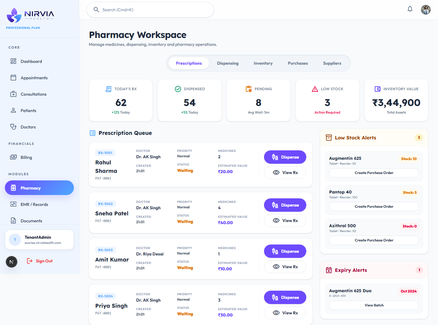View Batch for Augmentin 625 Duo
Viewport: 438px width, 325px height.
(374, 305)
